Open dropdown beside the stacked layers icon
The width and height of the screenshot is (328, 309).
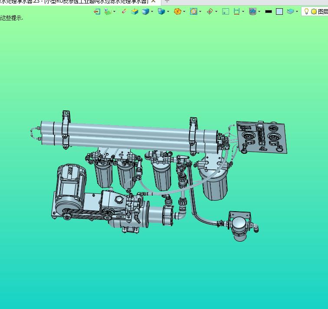297,12
